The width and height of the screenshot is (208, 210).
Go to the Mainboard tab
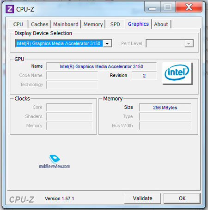point(66,24)
